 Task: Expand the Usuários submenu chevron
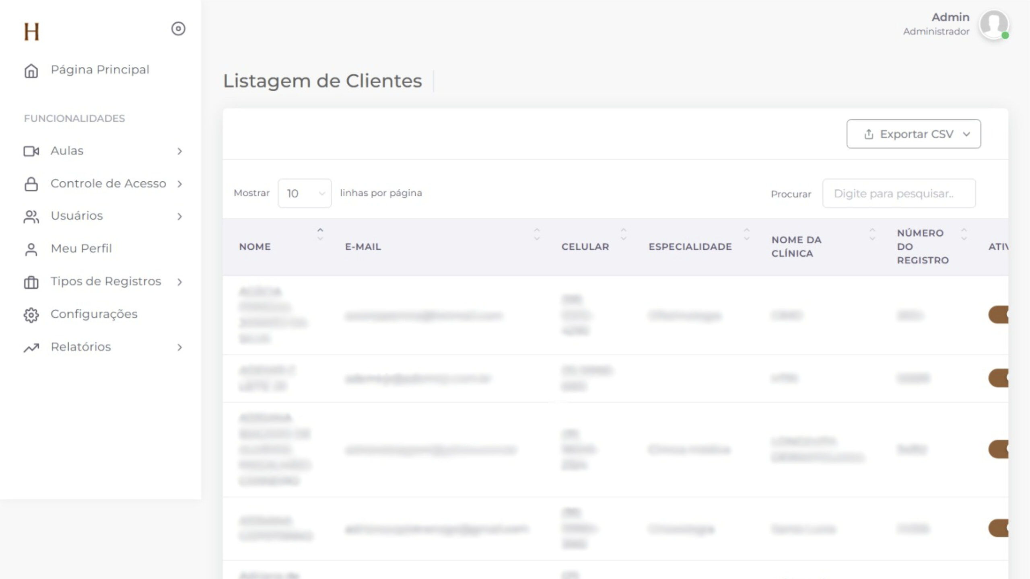coord(179,217)
